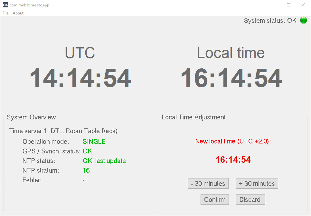Open the About menu
Viewport: 311px width, 216px height.
coord(18,13)
